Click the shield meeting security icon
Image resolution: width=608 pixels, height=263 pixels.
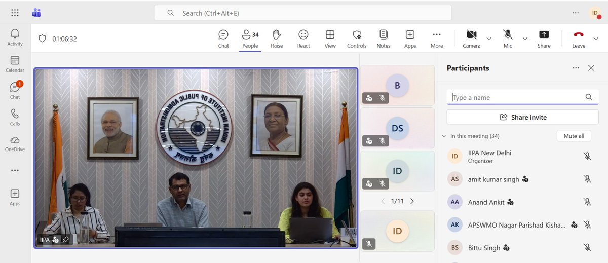pos(42,39)
